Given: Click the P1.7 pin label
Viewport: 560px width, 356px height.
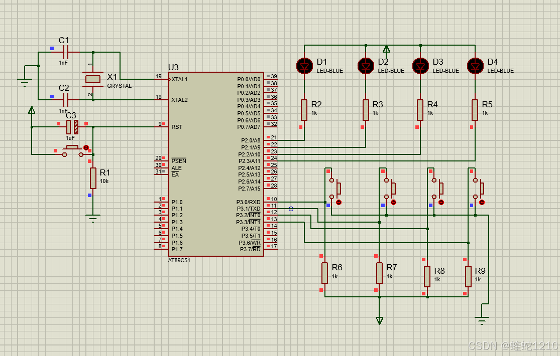Looking at the screenshot, I should coord(177,249).
